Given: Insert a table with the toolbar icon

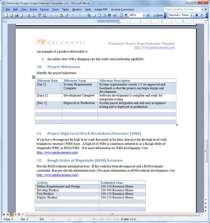Looking at the screenshot, I should [x=99, y=15].
